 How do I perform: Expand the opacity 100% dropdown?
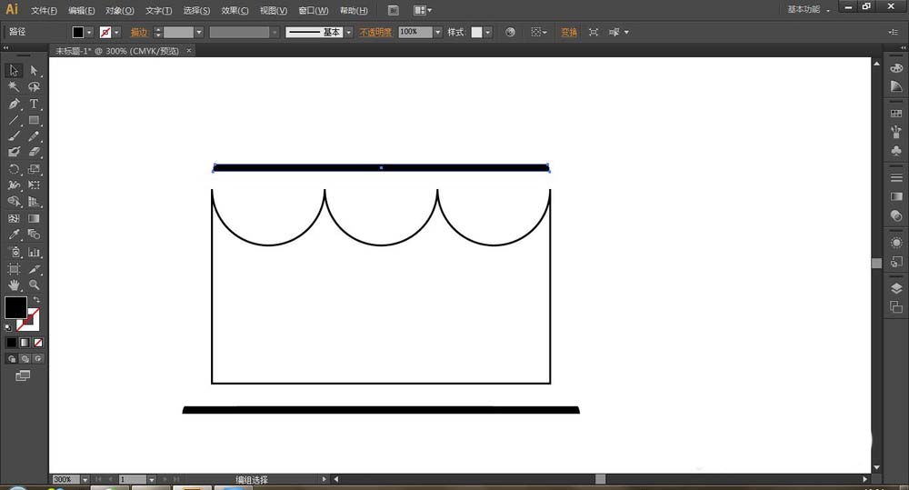click(437, 32)
